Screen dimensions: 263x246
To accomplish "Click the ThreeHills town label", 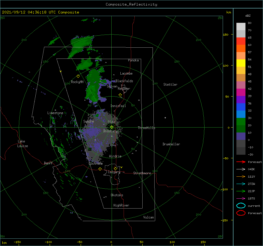I will pyautogui.click(x=146, y=128).
